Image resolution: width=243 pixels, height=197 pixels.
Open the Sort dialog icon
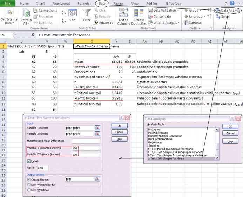(x=73, y=13)
